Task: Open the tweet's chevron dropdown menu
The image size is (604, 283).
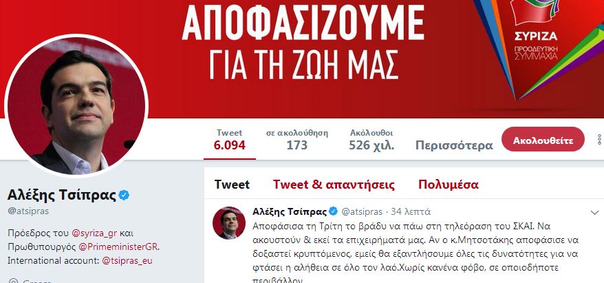Action: tap(595, 213)
